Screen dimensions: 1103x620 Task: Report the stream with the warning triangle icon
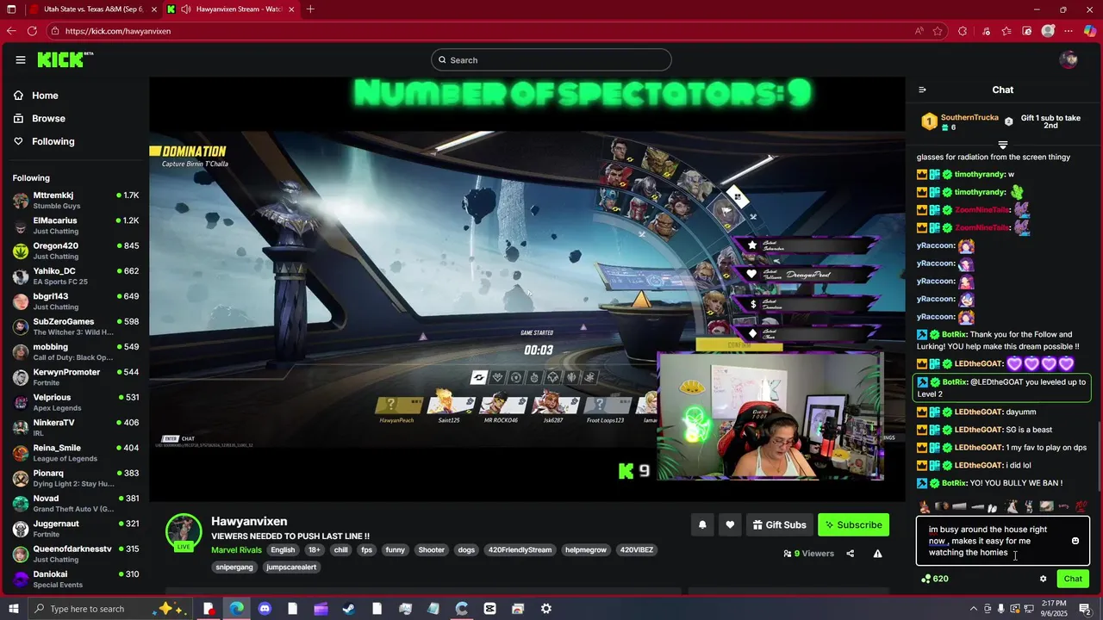coord(877,554)
